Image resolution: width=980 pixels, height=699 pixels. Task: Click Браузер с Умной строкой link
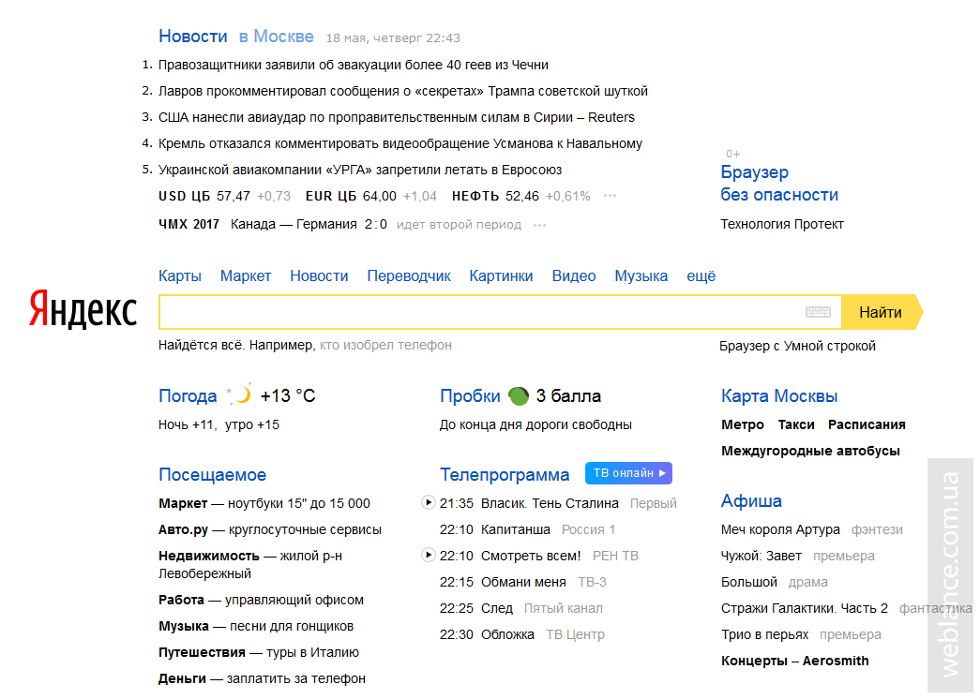click(x=797, y=346)
